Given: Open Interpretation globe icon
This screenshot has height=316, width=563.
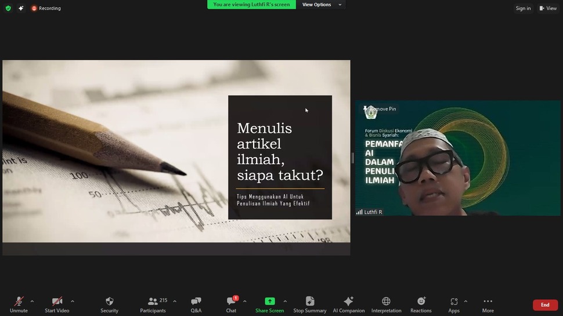Looking at the screenshot, I should (x=386, y=302).
